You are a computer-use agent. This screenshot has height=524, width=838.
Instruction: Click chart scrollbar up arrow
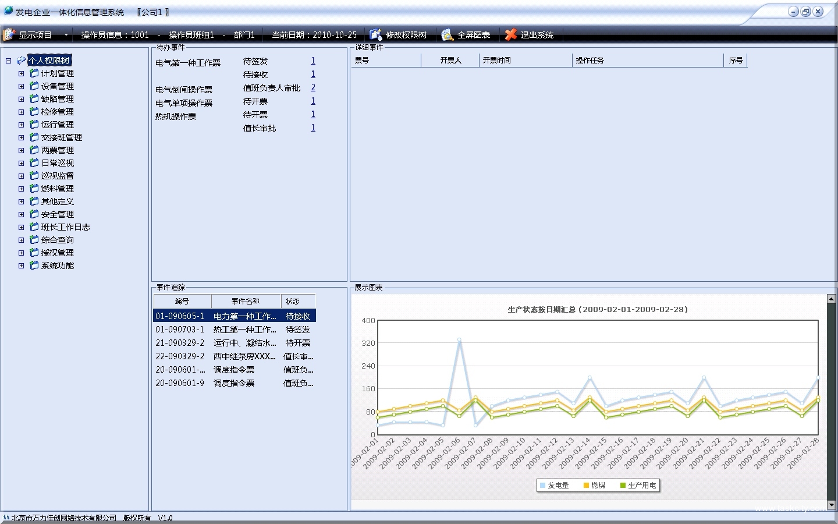831,299
